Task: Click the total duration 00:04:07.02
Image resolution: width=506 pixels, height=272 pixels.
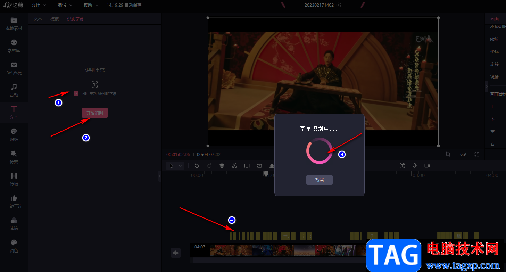Action: click(209, 154)
